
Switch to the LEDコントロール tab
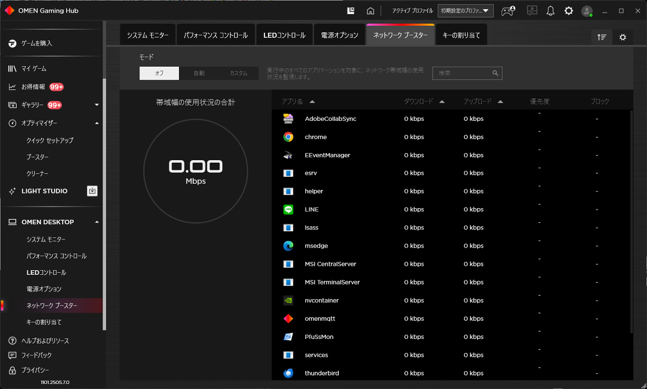point(284,35)
